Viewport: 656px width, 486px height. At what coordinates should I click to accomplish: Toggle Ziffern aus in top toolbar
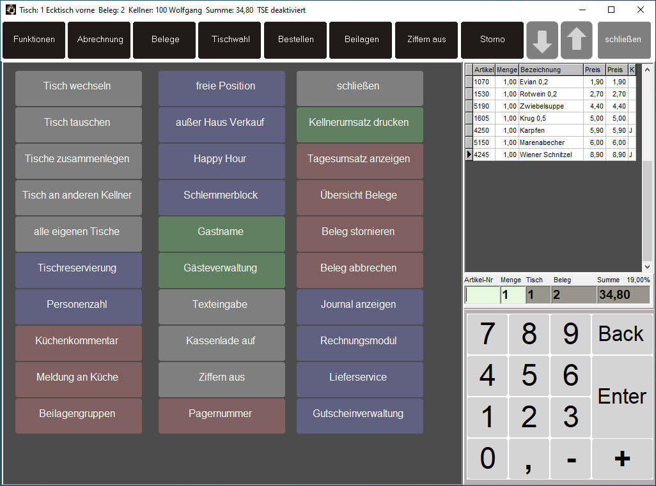pos(426,40)
